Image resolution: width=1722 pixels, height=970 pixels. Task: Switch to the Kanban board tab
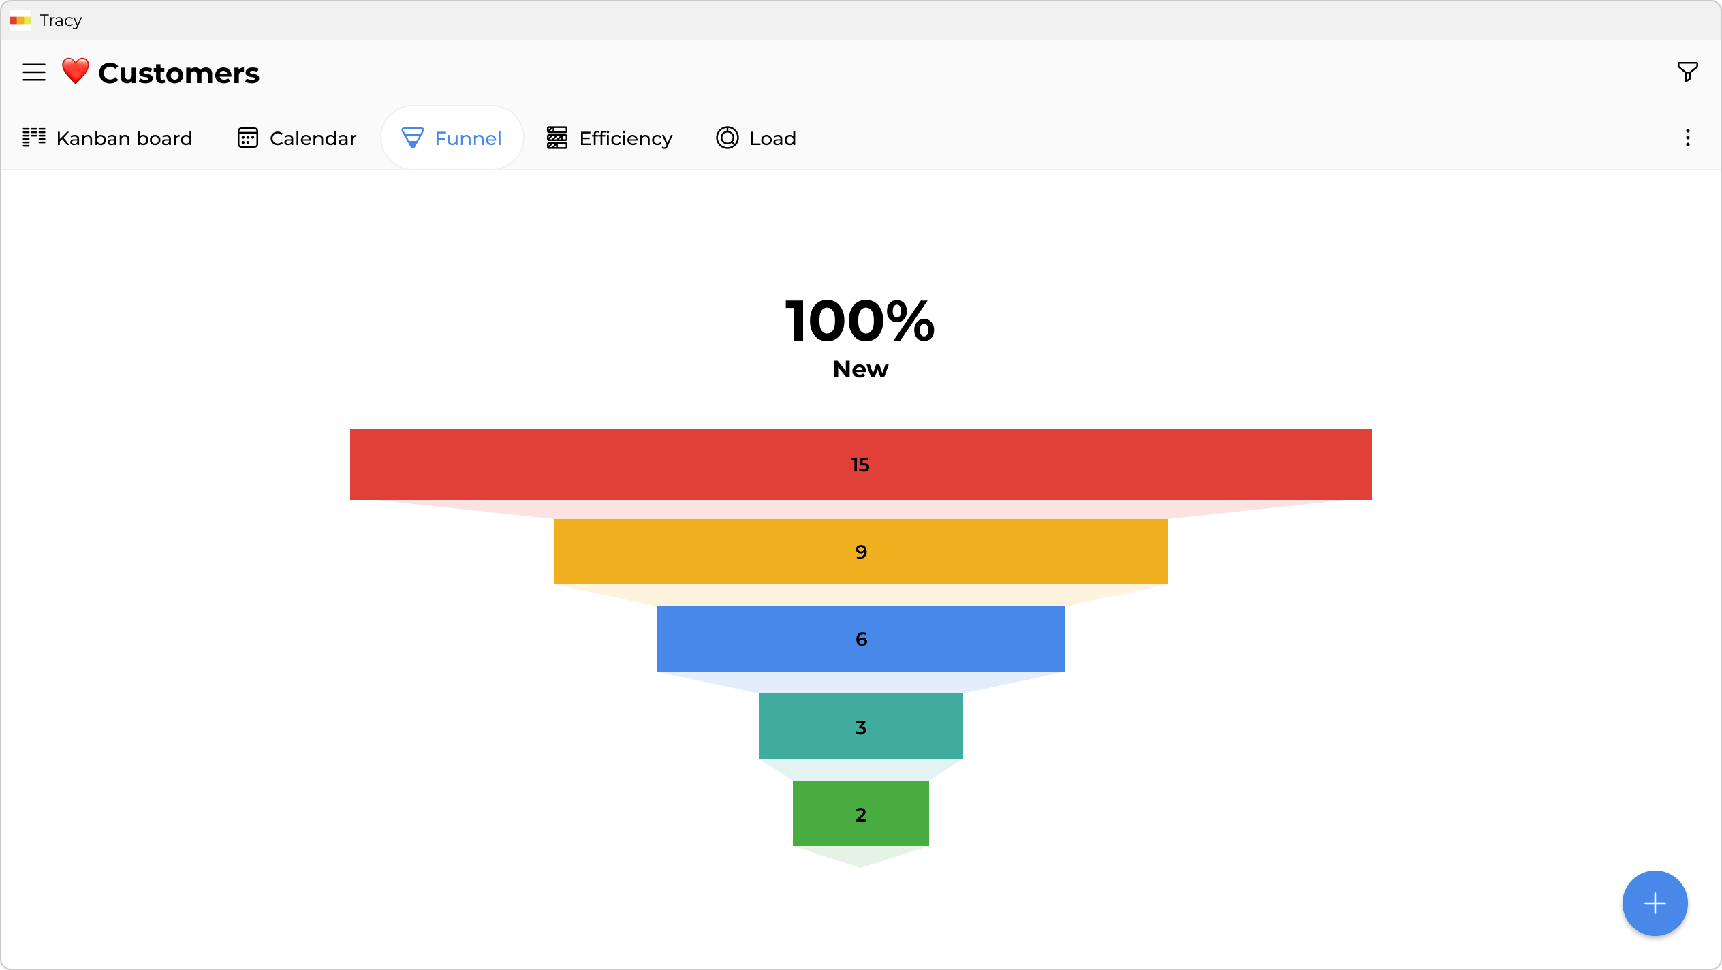[x=124, y=138]
